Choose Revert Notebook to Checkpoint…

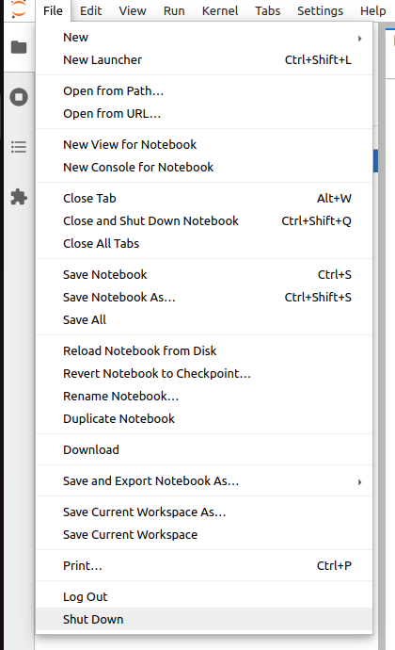[204, 373]
